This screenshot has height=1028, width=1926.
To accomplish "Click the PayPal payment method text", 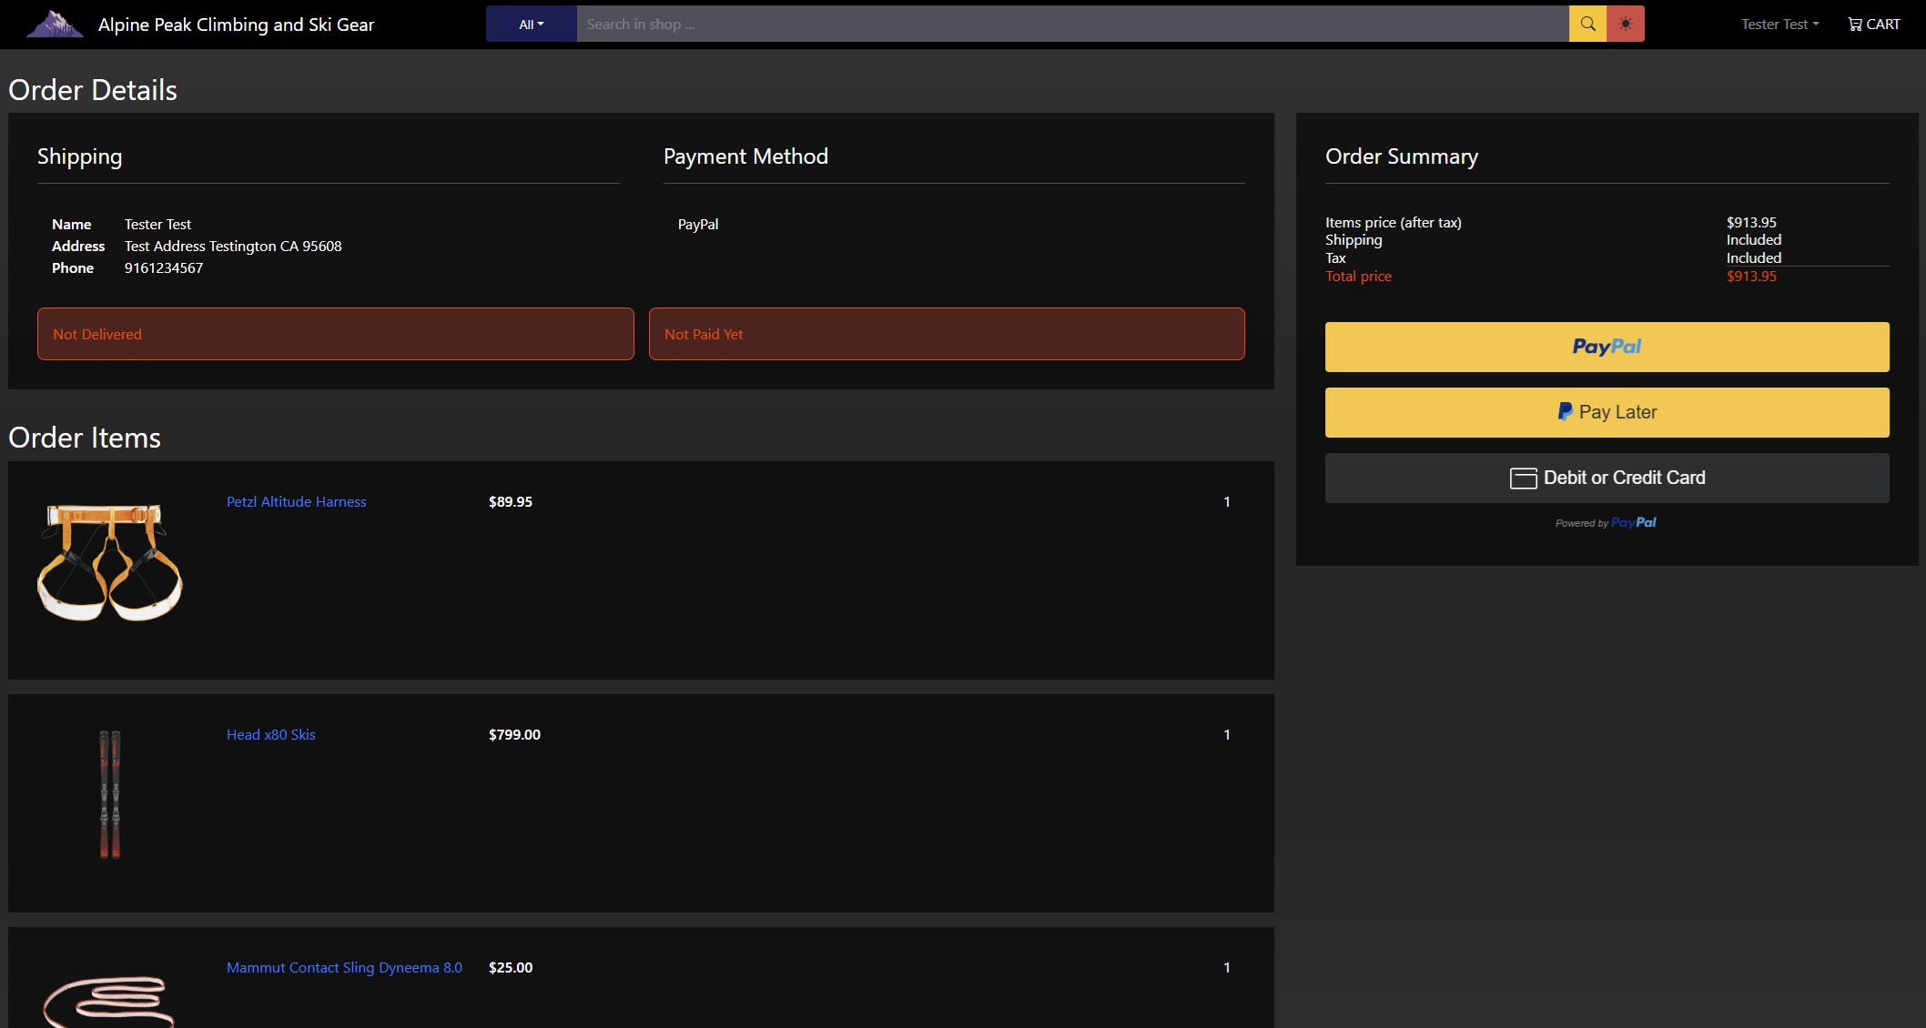I will click(x=698, y=225).
